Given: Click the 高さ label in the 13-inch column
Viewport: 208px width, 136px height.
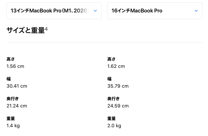Looking at the screenshot, I should tap(11, 59).
